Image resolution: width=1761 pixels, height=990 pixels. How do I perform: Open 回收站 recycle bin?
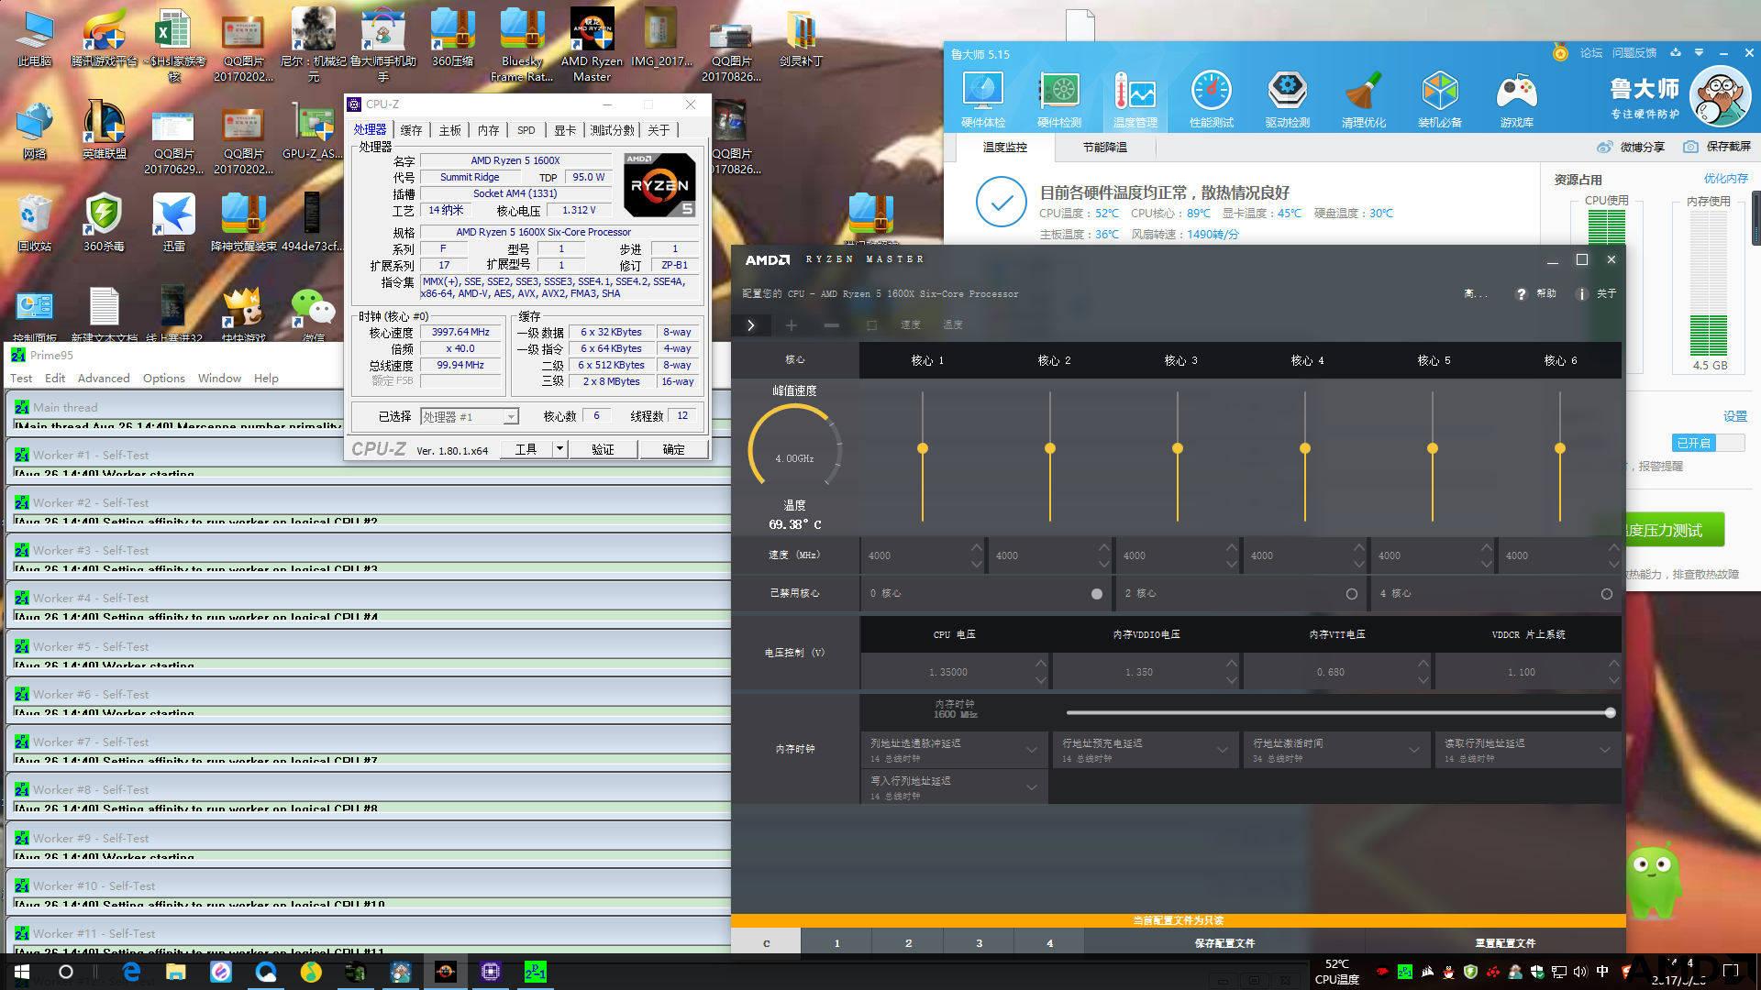pos(34,223)
